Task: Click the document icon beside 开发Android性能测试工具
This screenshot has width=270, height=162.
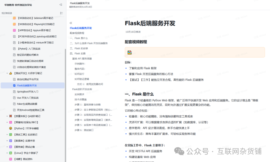Action: click(14, 110)
